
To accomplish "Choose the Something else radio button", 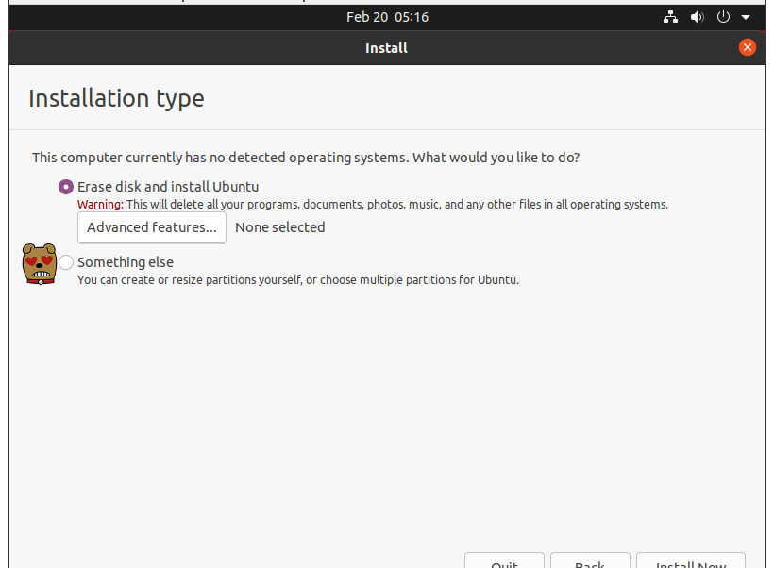I will pyautogui.click(x=66, y=262).
